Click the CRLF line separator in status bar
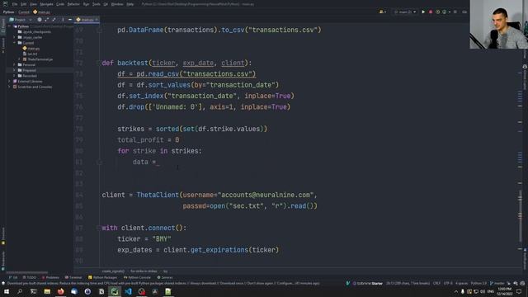This screenshot has width=528, height=297. [x=436, y=283]
